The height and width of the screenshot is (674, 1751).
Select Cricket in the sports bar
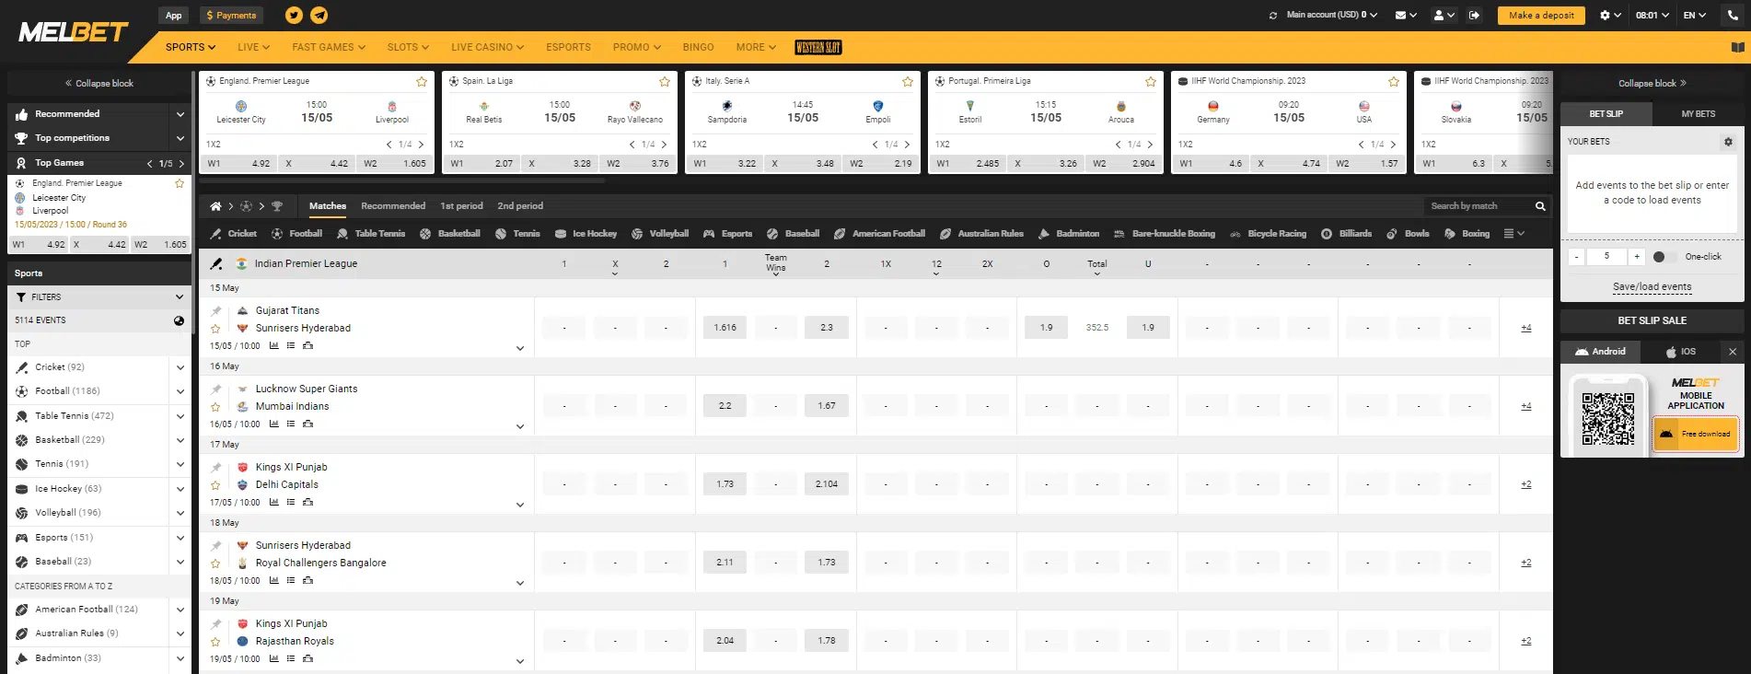(233, 234)
